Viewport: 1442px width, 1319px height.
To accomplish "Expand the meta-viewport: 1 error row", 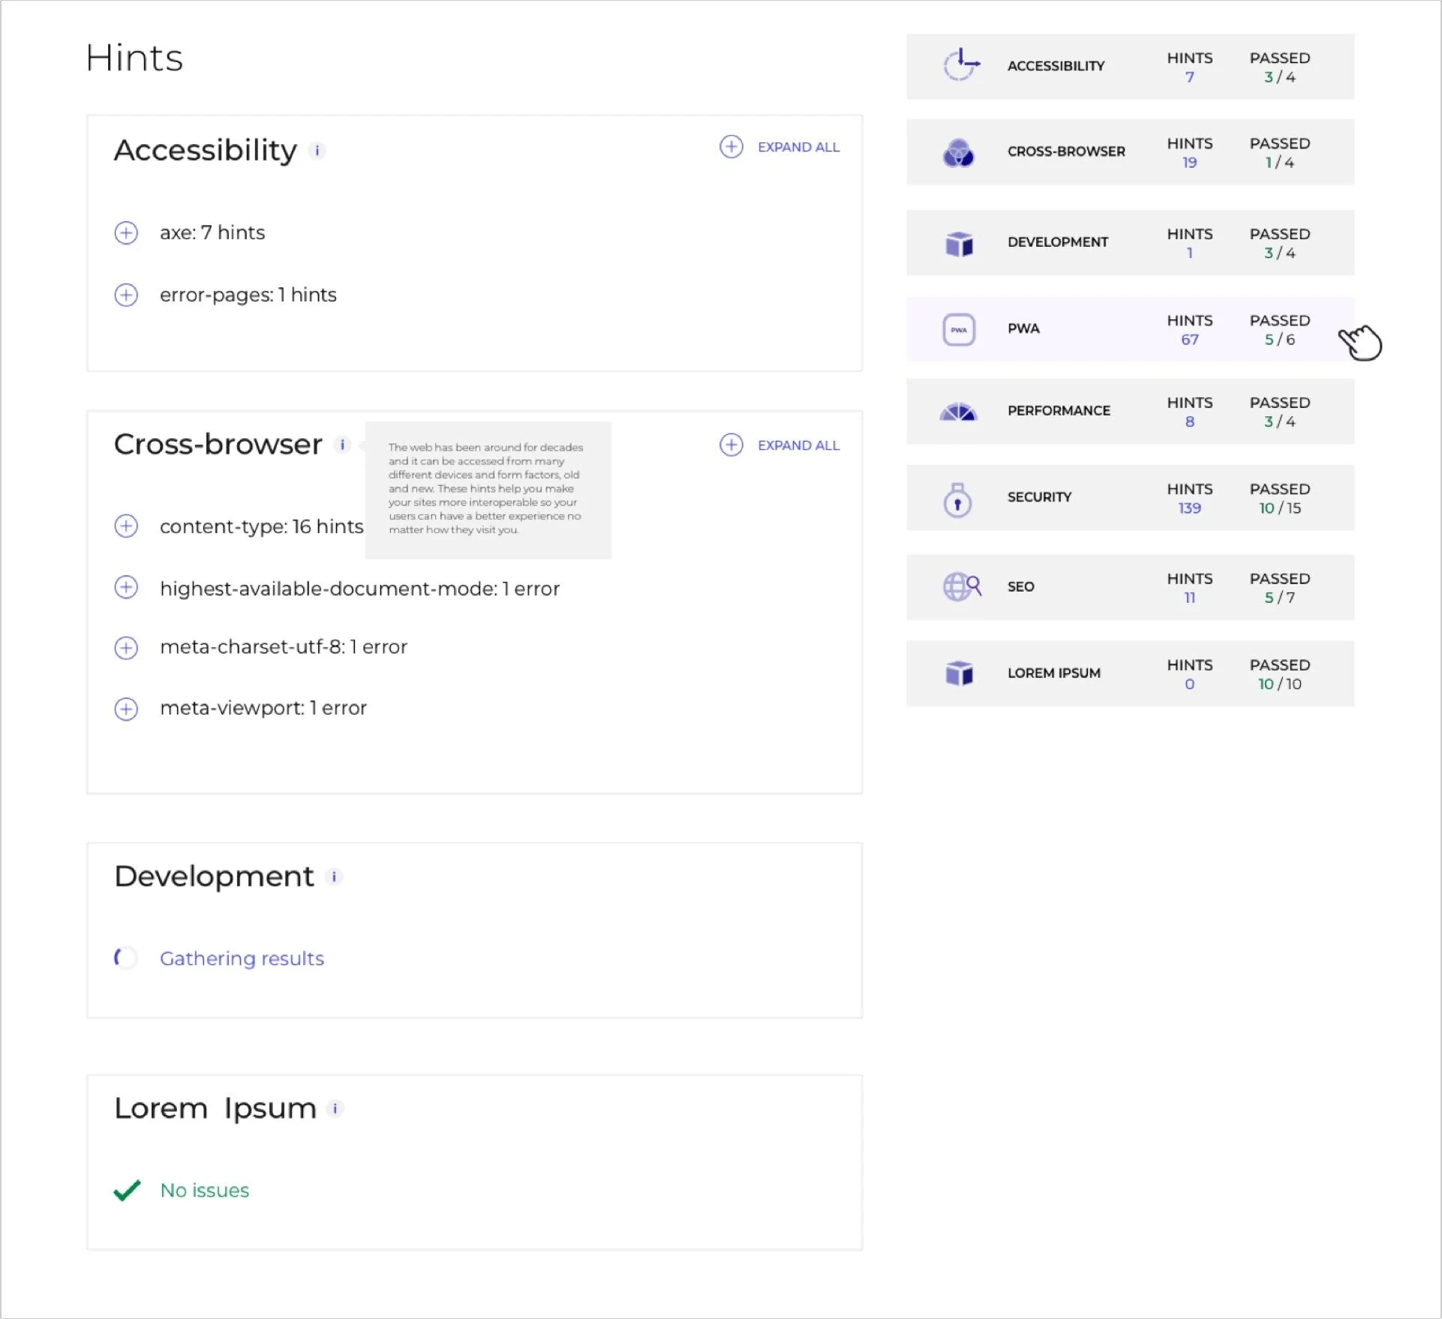I will point(126,709).
